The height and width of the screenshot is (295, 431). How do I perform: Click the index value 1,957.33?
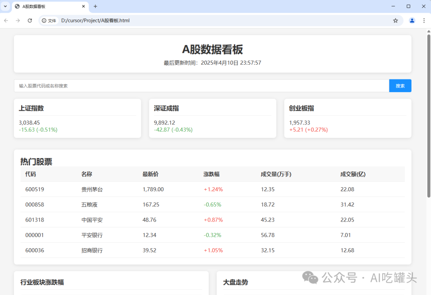click(x=300, y=123)
